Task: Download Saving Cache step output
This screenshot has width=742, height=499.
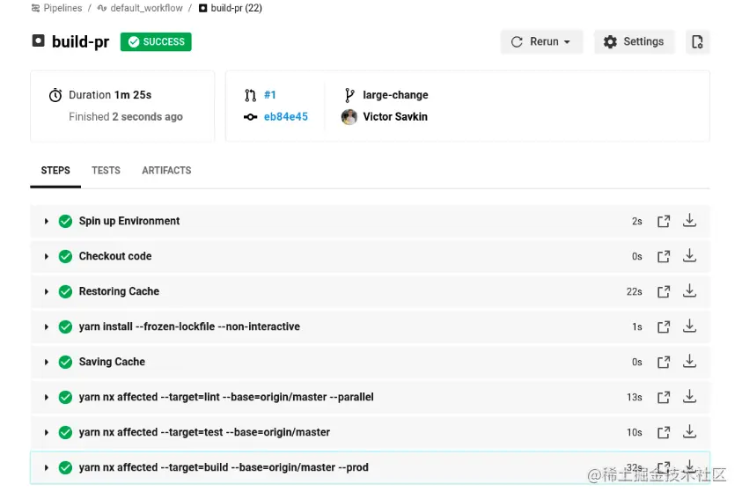Action: coord(689,362)
